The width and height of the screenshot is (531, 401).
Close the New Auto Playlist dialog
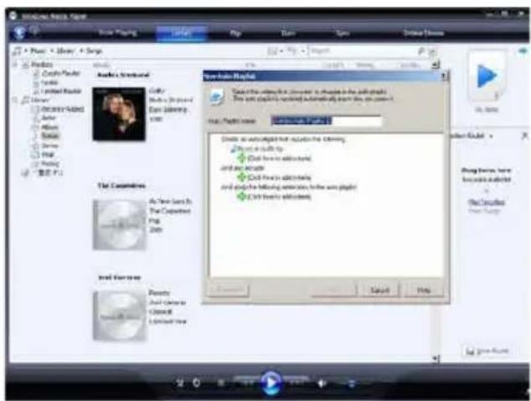444,76
